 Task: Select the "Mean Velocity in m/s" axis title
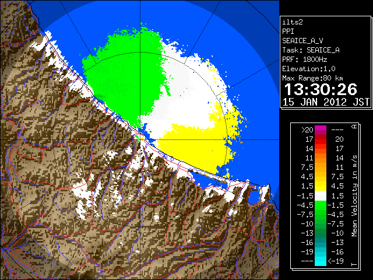click(x=354, y=196)
